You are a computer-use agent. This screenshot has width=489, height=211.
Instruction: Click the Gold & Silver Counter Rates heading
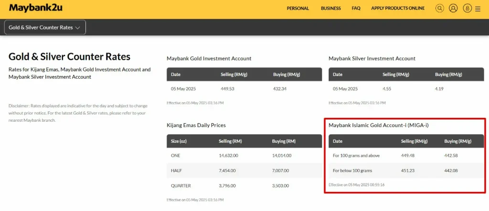coord(69,57)
